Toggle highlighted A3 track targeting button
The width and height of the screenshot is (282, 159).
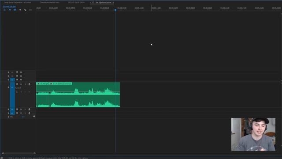tap(12, 113)
